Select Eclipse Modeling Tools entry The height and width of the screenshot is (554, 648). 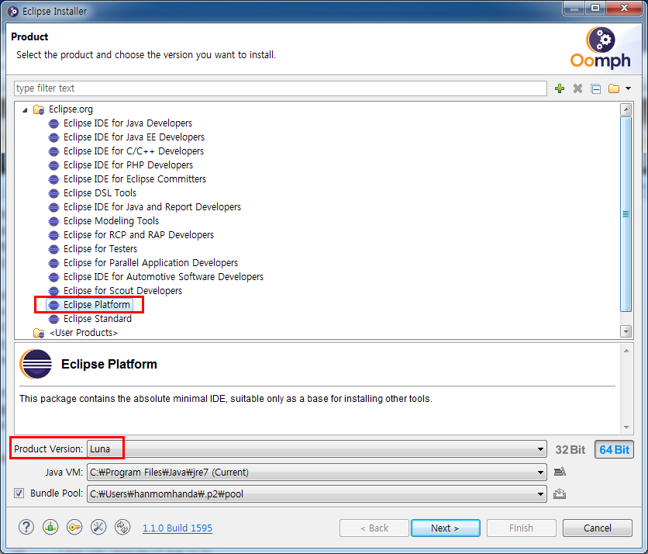point(111,221)
